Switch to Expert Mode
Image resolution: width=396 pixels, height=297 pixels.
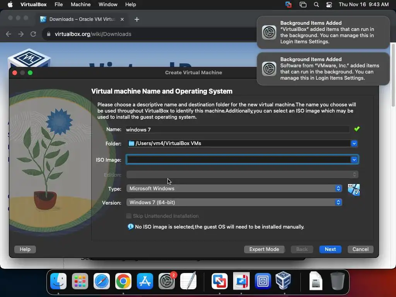point(264,249)
